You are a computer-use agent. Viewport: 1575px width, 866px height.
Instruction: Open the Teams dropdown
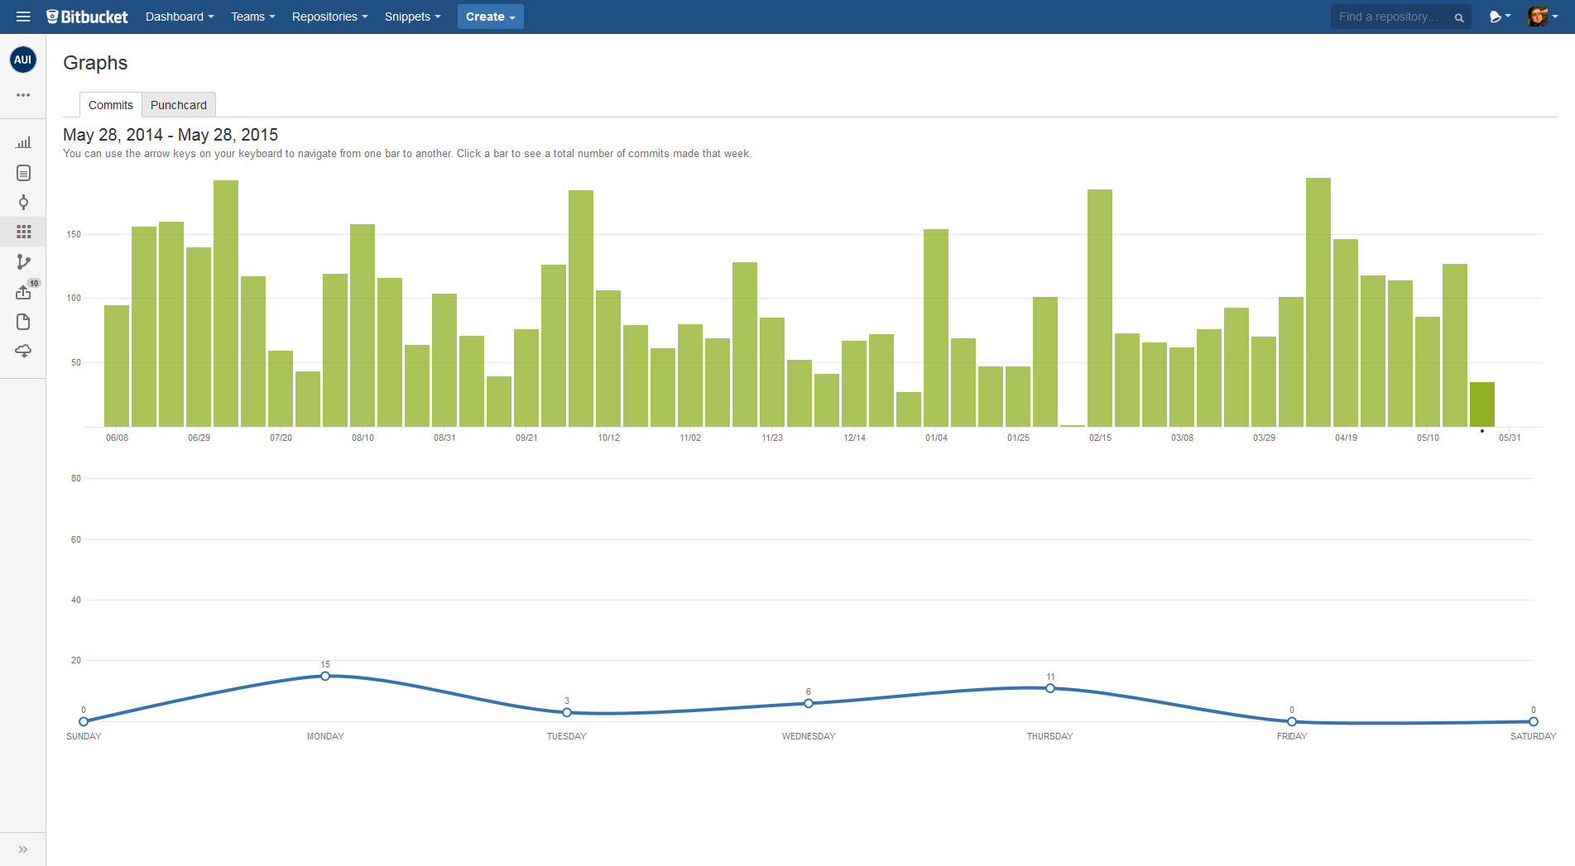(x=252, y=17)
